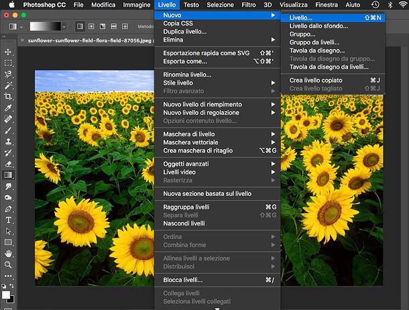Choose Blocca livelli...
This screenshot has height=310, width=409.
pyautogui.click(x=217, y=280)
